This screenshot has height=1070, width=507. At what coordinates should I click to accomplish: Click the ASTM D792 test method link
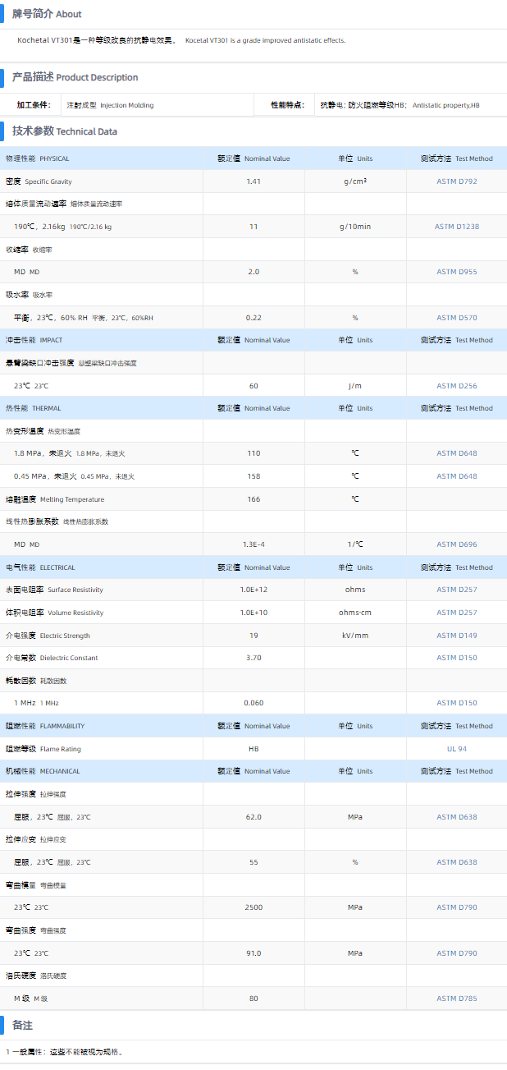click(456, 181)
